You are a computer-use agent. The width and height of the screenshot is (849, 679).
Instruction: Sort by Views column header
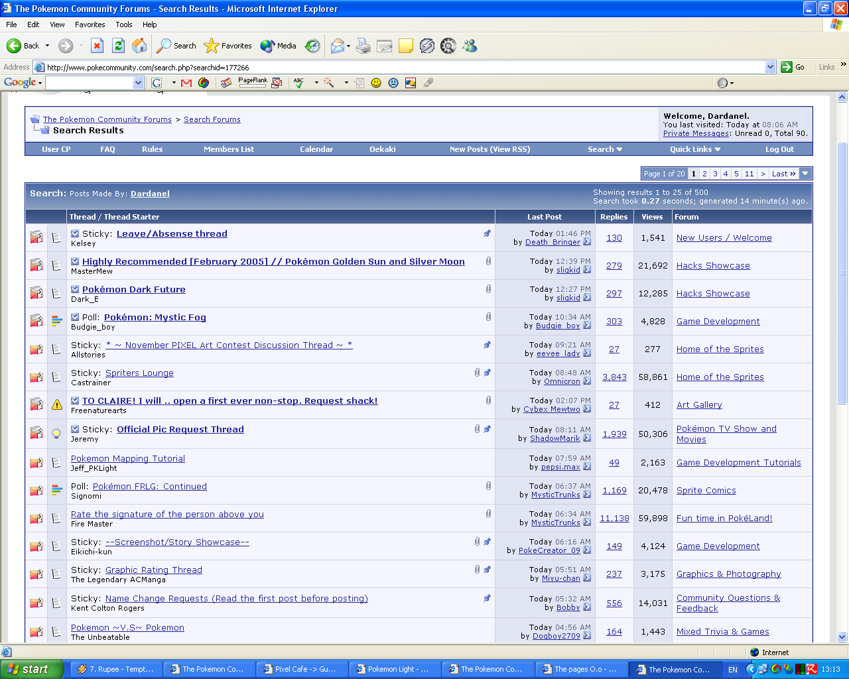click(x=652, y=217)
